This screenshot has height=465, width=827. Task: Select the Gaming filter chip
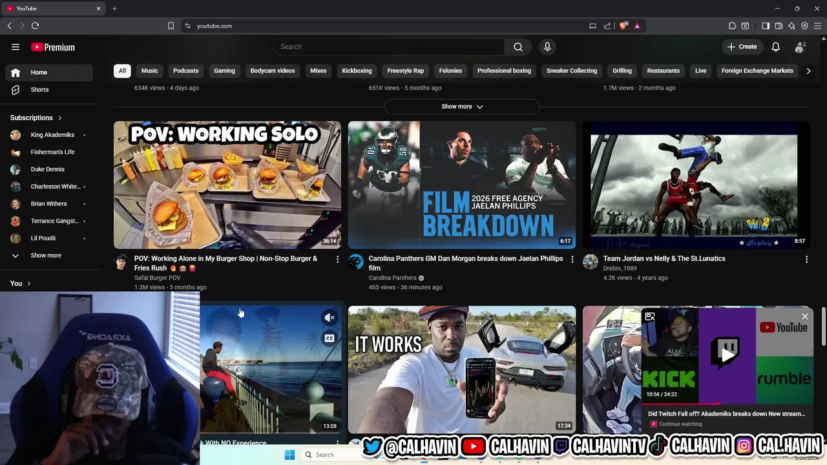225,70
